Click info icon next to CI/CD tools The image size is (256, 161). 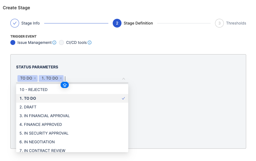click(90, 42)
